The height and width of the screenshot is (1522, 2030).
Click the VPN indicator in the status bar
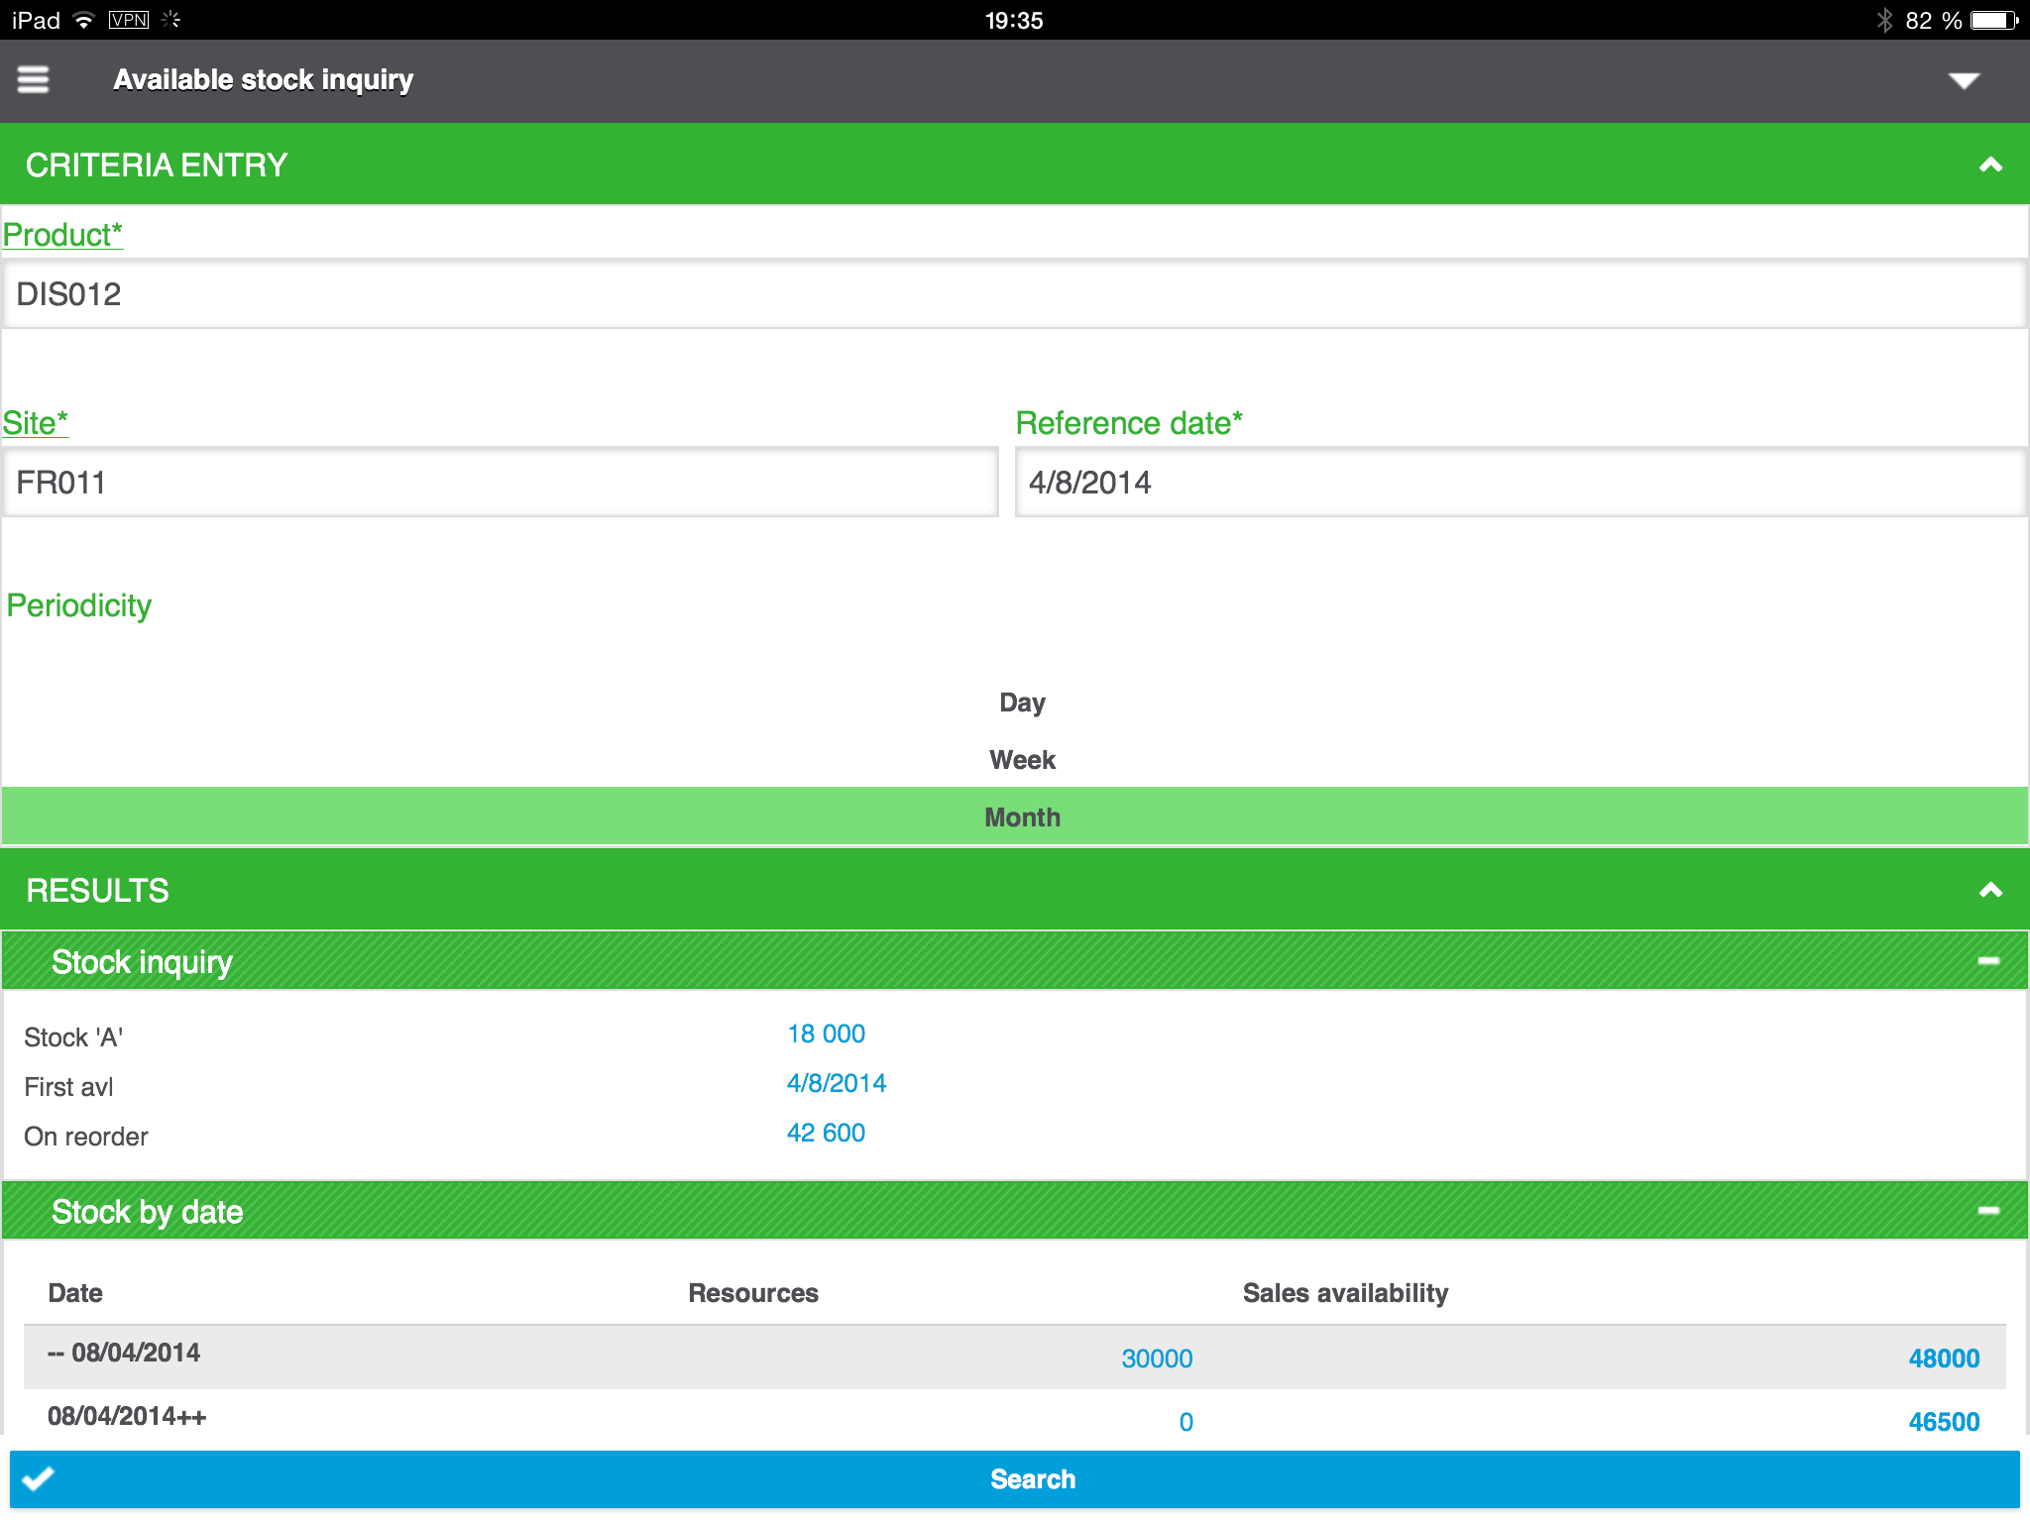[x=128, y=19]
